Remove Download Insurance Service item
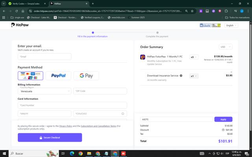Image resolution: width=252 pixels, height=157 pixels. coord(231,72)
